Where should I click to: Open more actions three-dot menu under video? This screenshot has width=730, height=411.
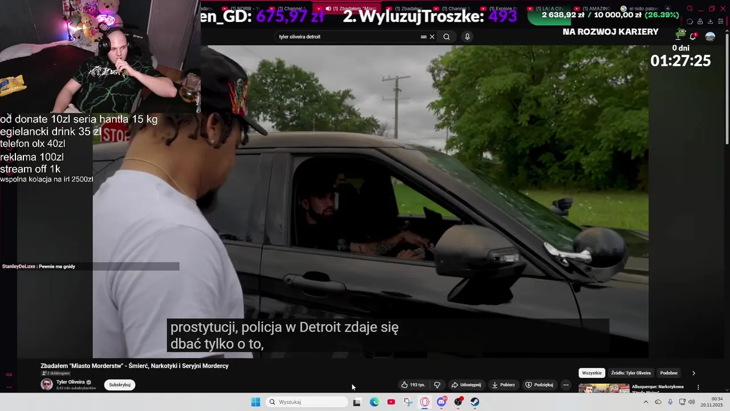click(566, 385)
